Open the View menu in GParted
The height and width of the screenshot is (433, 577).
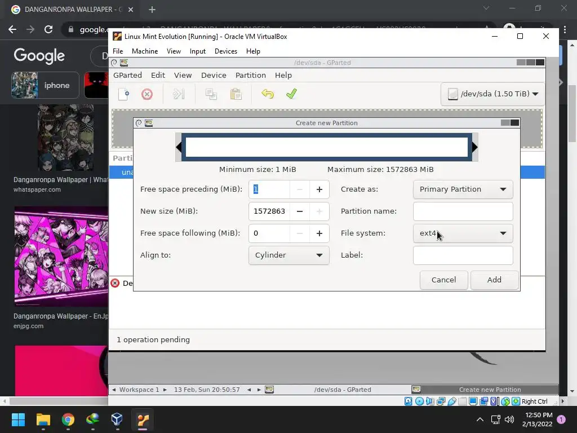click(183, 75)
